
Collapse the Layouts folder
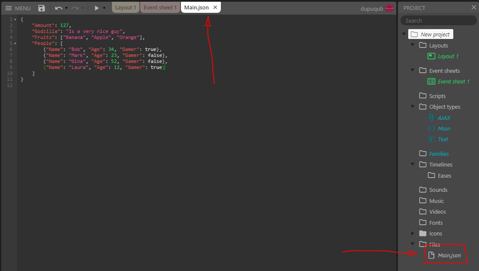[x=413, y=45]
